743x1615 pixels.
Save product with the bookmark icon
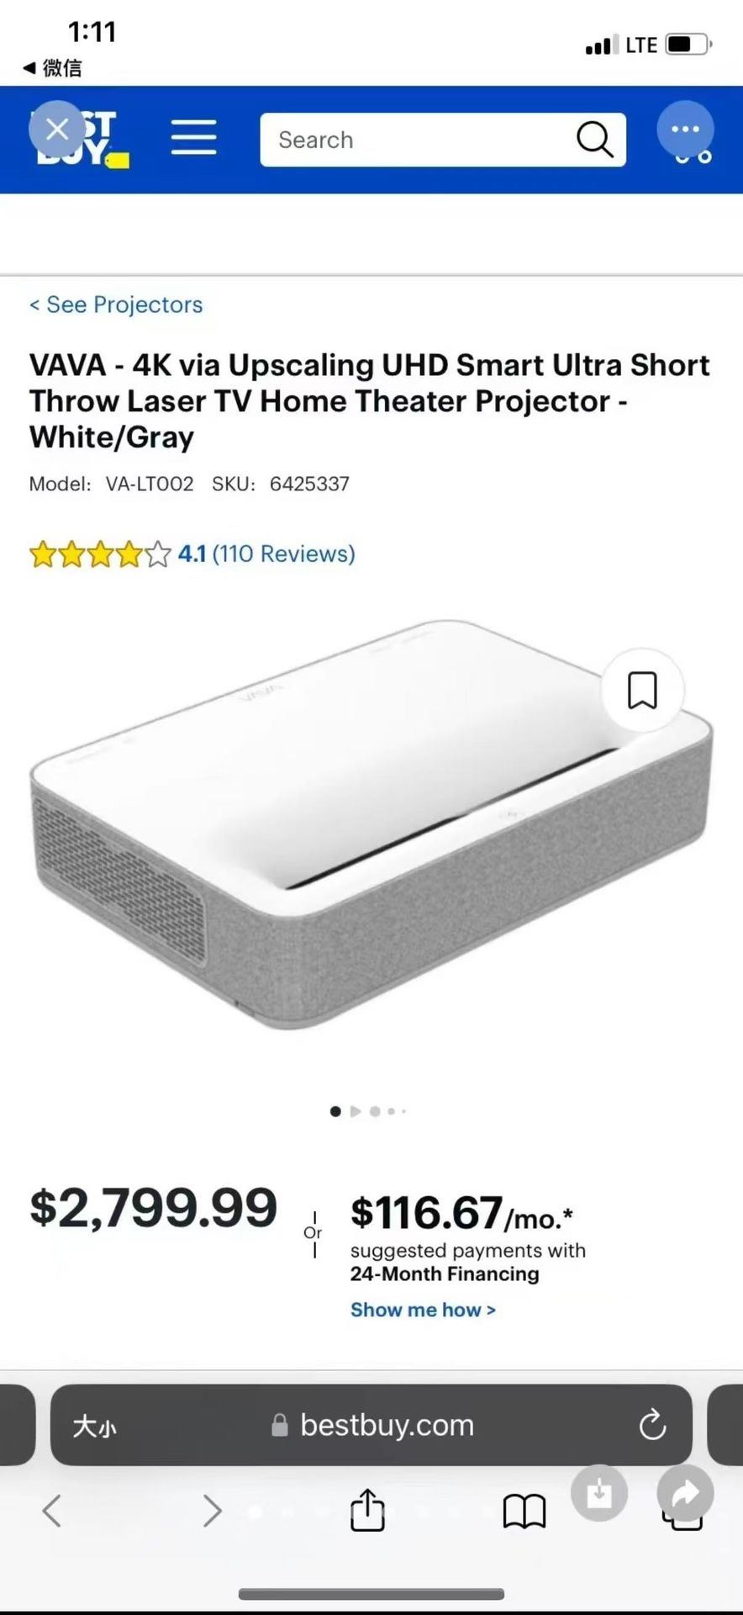pos(643,691)
